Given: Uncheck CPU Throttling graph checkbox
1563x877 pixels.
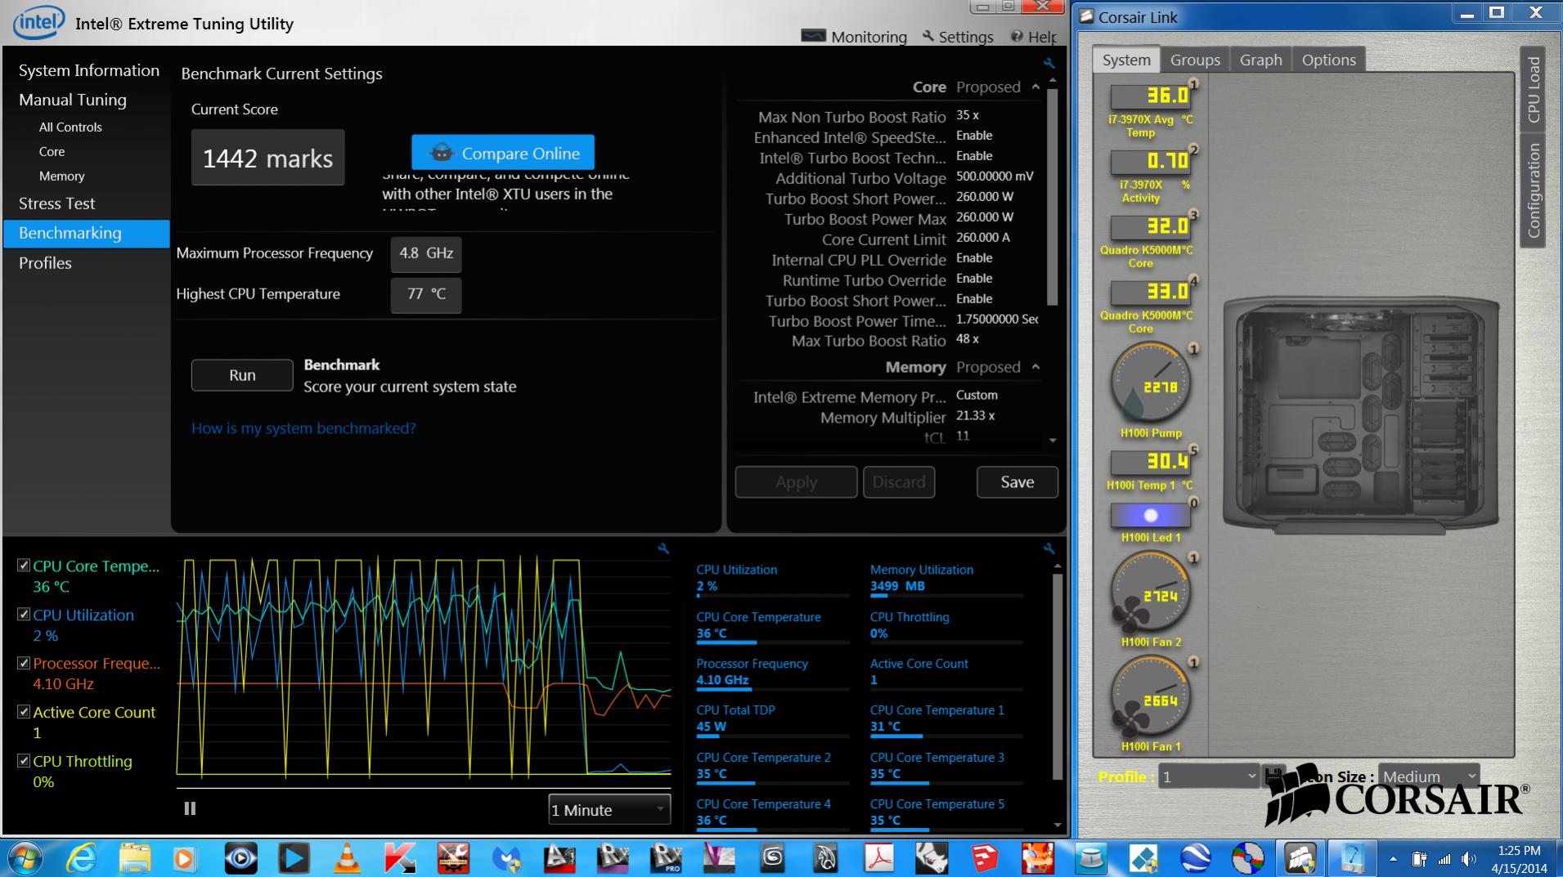Looking at the screenshot, I should click(x=24, y=761).
